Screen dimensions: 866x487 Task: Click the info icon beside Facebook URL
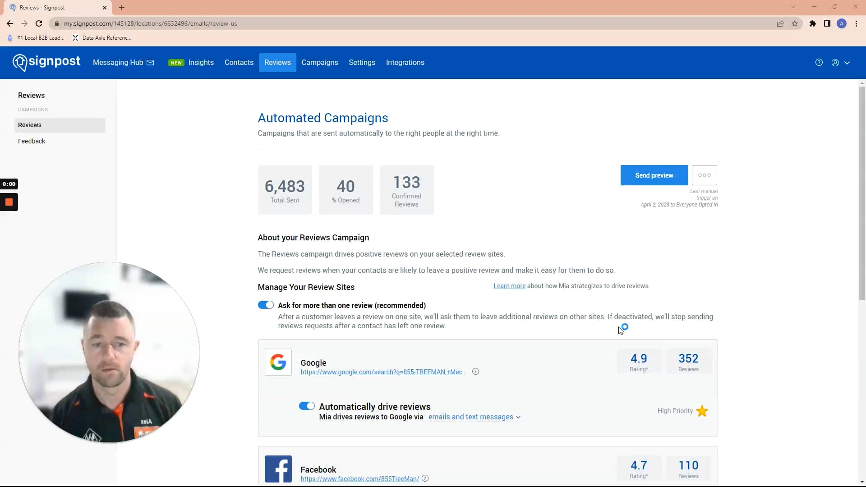point(425,478)
